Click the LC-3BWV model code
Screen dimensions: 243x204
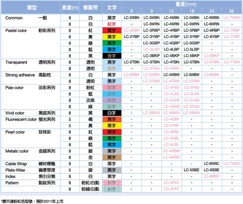point(151,113)
